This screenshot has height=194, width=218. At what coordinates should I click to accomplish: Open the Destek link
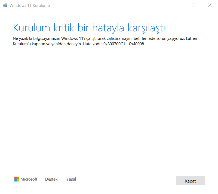51,179
